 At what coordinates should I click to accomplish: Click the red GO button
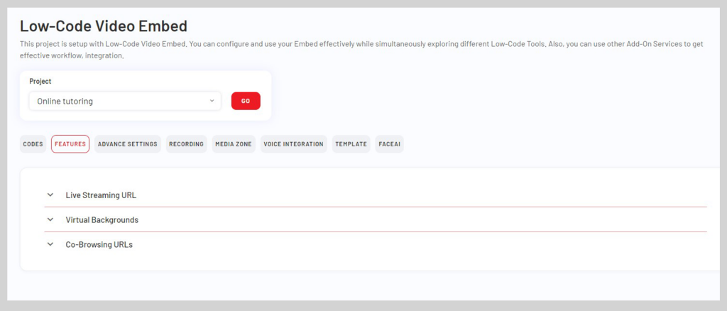click(246, 101)
